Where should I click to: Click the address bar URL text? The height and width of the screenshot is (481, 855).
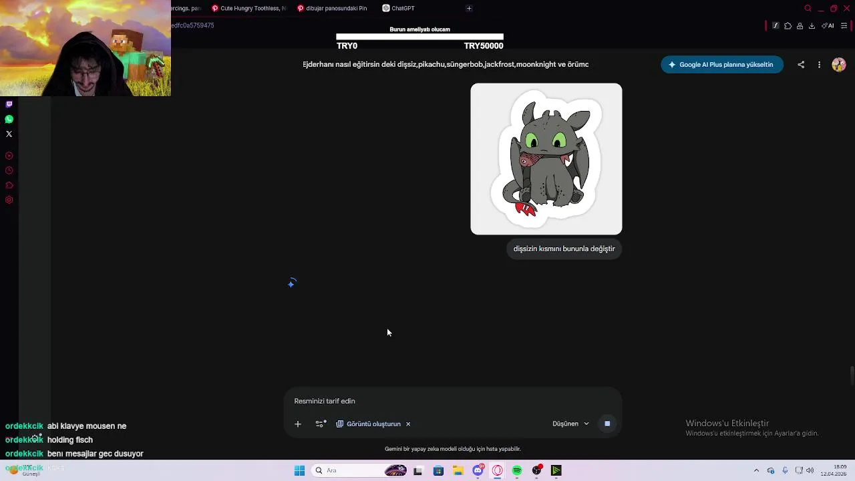192,25
